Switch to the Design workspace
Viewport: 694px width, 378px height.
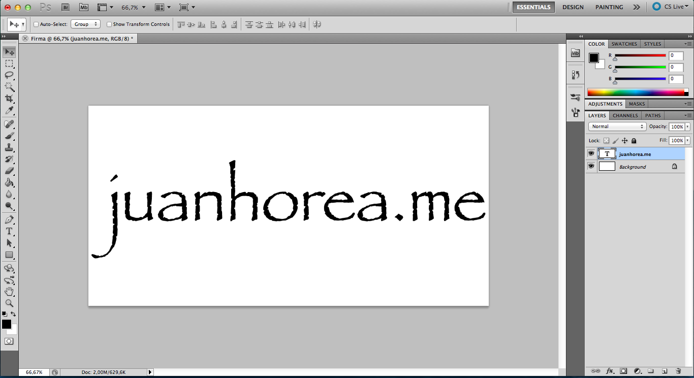pyautogui.click(x=573, y=7)
